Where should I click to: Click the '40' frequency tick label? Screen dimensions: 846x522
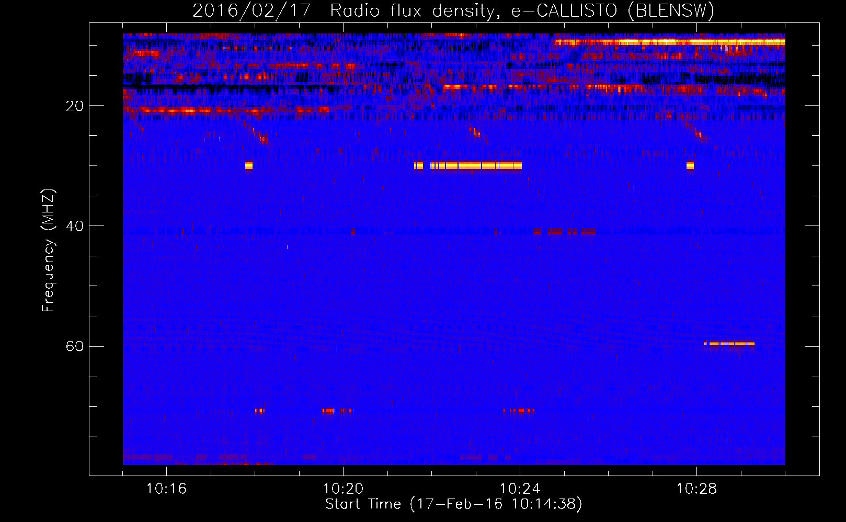pos(74,226)
